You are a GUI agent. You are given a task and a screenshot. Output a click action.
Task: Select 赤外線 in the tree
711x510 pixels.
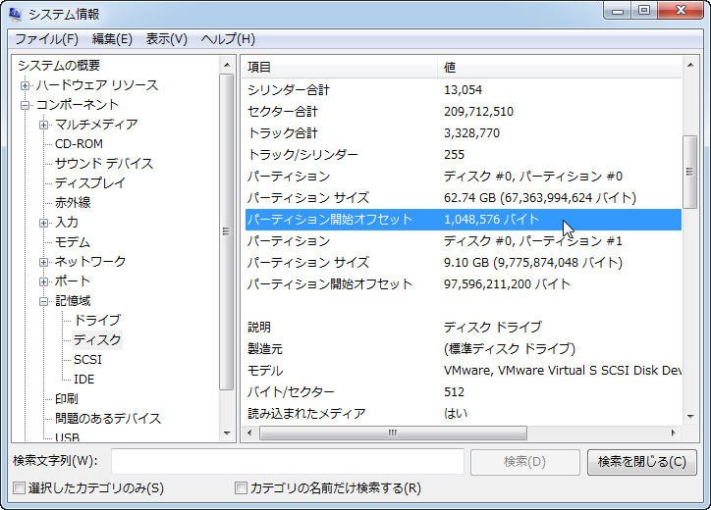[x=73, y=202]
